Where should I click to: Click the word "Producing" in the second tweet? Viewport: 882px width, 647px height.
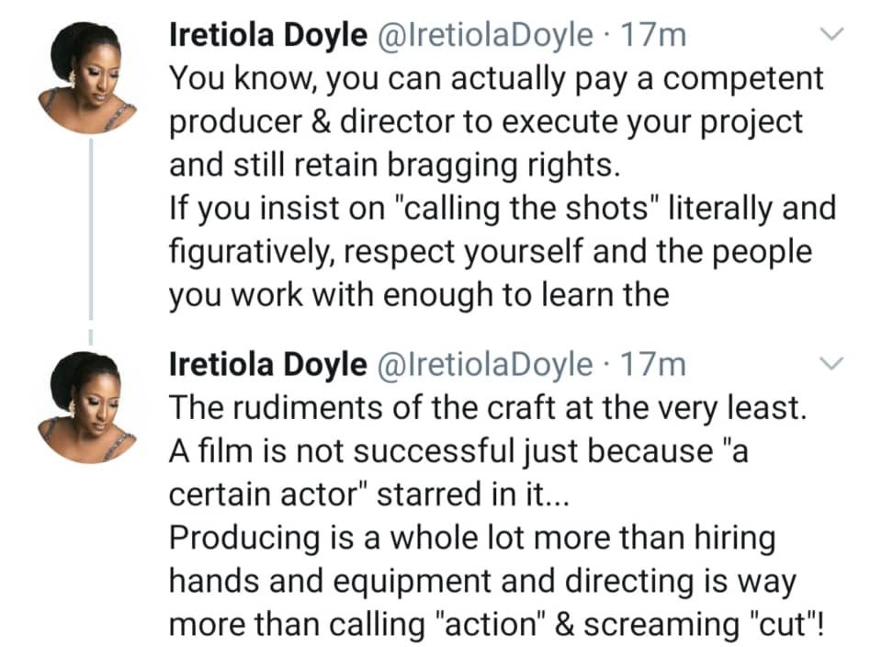pyautogui.click(x=245, y=539)
